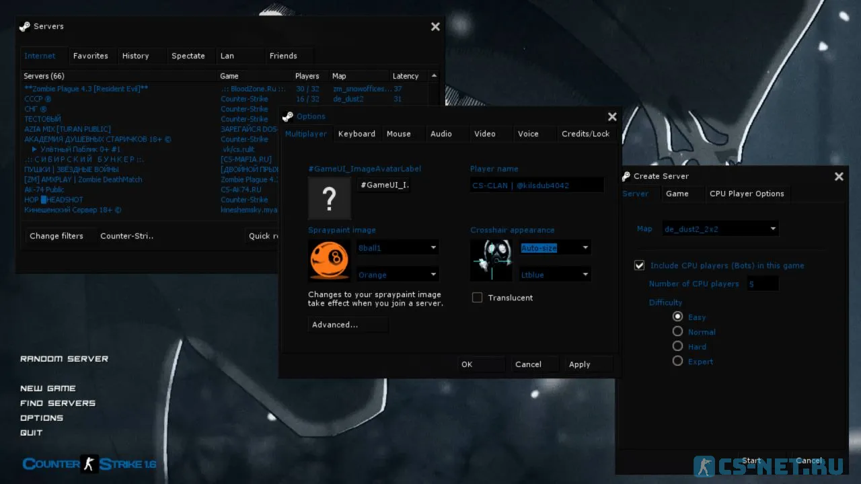Click the 8ball spraypaint preview image
Image resolution: width=861 pixels, height=484 pixels.
(330, 261)
